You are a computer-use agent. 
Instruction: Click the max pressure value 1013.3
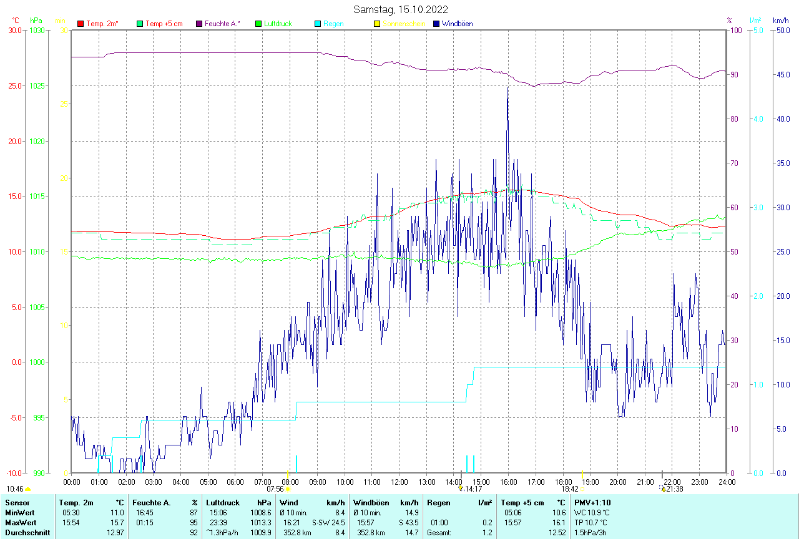point(261,523)
